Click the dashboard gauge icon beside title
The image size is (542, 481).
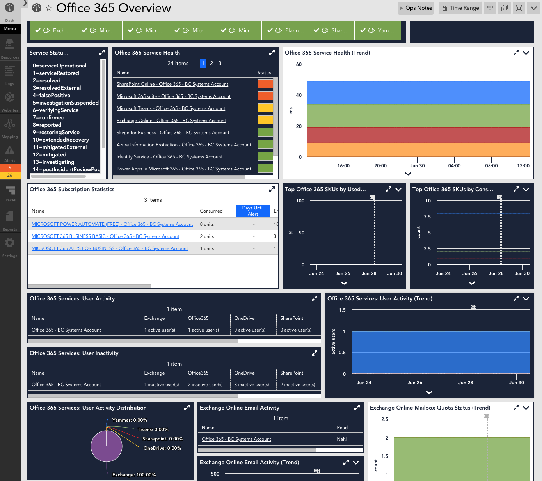[x=37, y=8]
